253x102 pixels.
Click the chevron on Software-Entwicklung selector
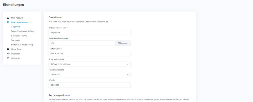coord(128,64)
